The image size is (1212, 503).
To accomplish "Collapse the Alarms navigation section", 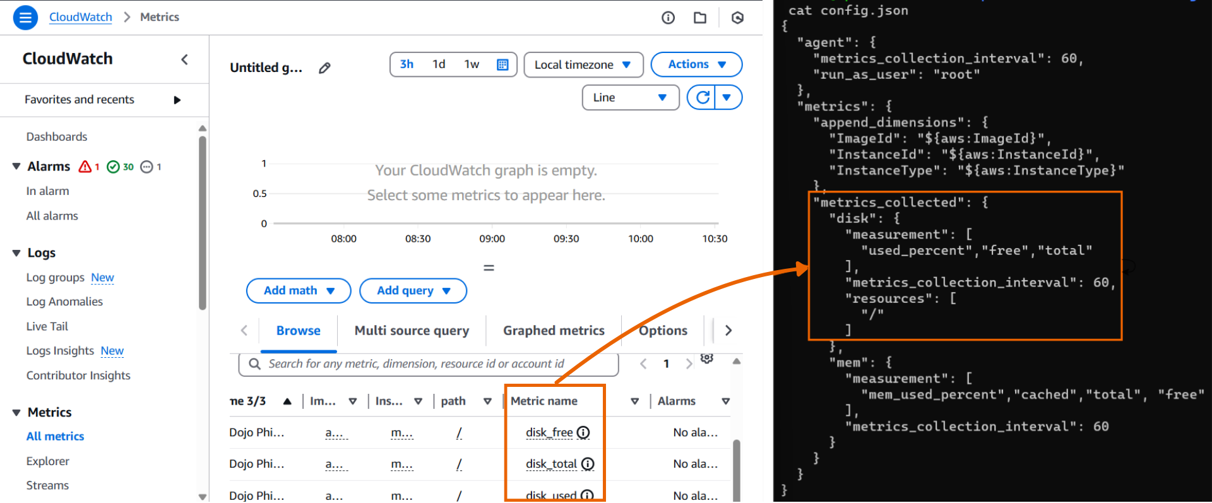I will [16, 167].
